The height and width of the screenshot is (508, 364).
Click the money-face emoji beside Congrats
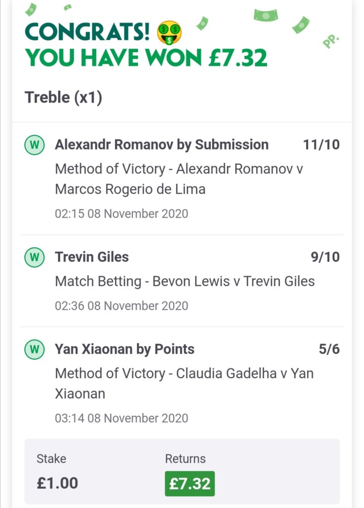[169, 33]
